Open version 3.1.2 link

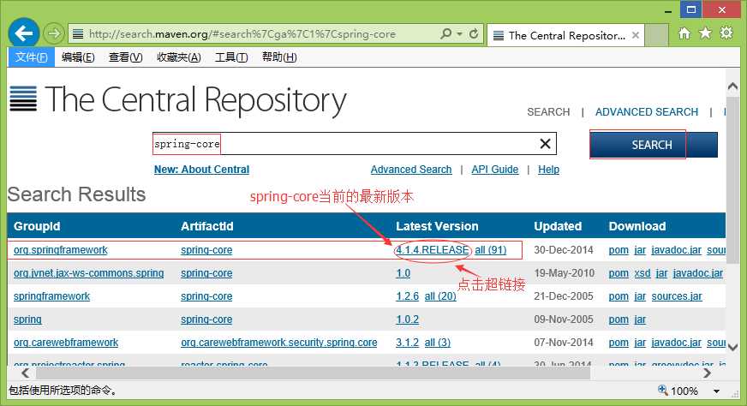point(407,343)
